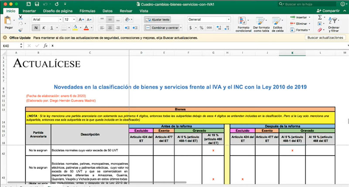Click the increase indent icon
This screenshot has width=349, height=187.
tap(135, 28)
